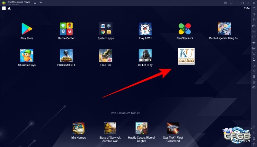Collapse the sidebar with double chevron
This screenshot has height=147, width=257.
pyautogui.click(x=254, y=3)
